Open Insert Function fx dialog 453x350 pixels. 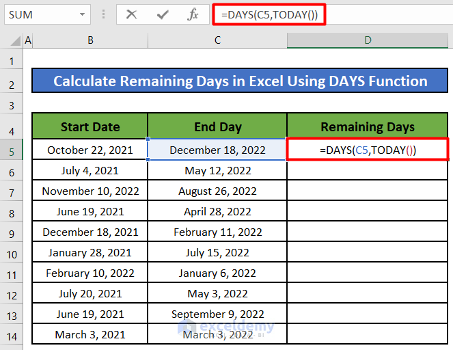[193, 14]
